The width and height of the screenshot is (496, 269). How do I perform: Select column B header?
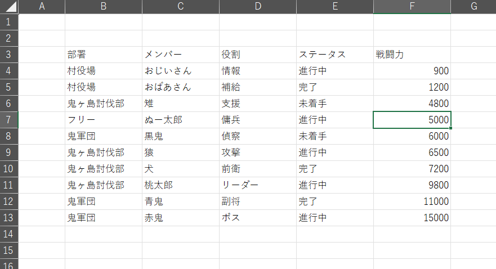[104, 7]
